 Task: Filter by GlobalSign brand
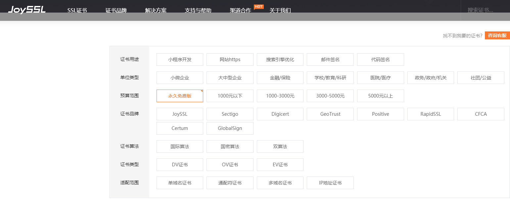[x=230, y=128]
